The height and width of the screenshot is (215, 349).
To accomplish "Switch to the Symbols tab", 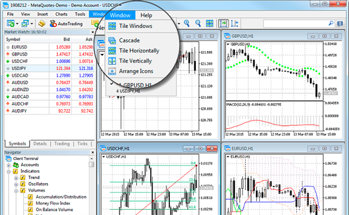I will (x=17, y=144).
